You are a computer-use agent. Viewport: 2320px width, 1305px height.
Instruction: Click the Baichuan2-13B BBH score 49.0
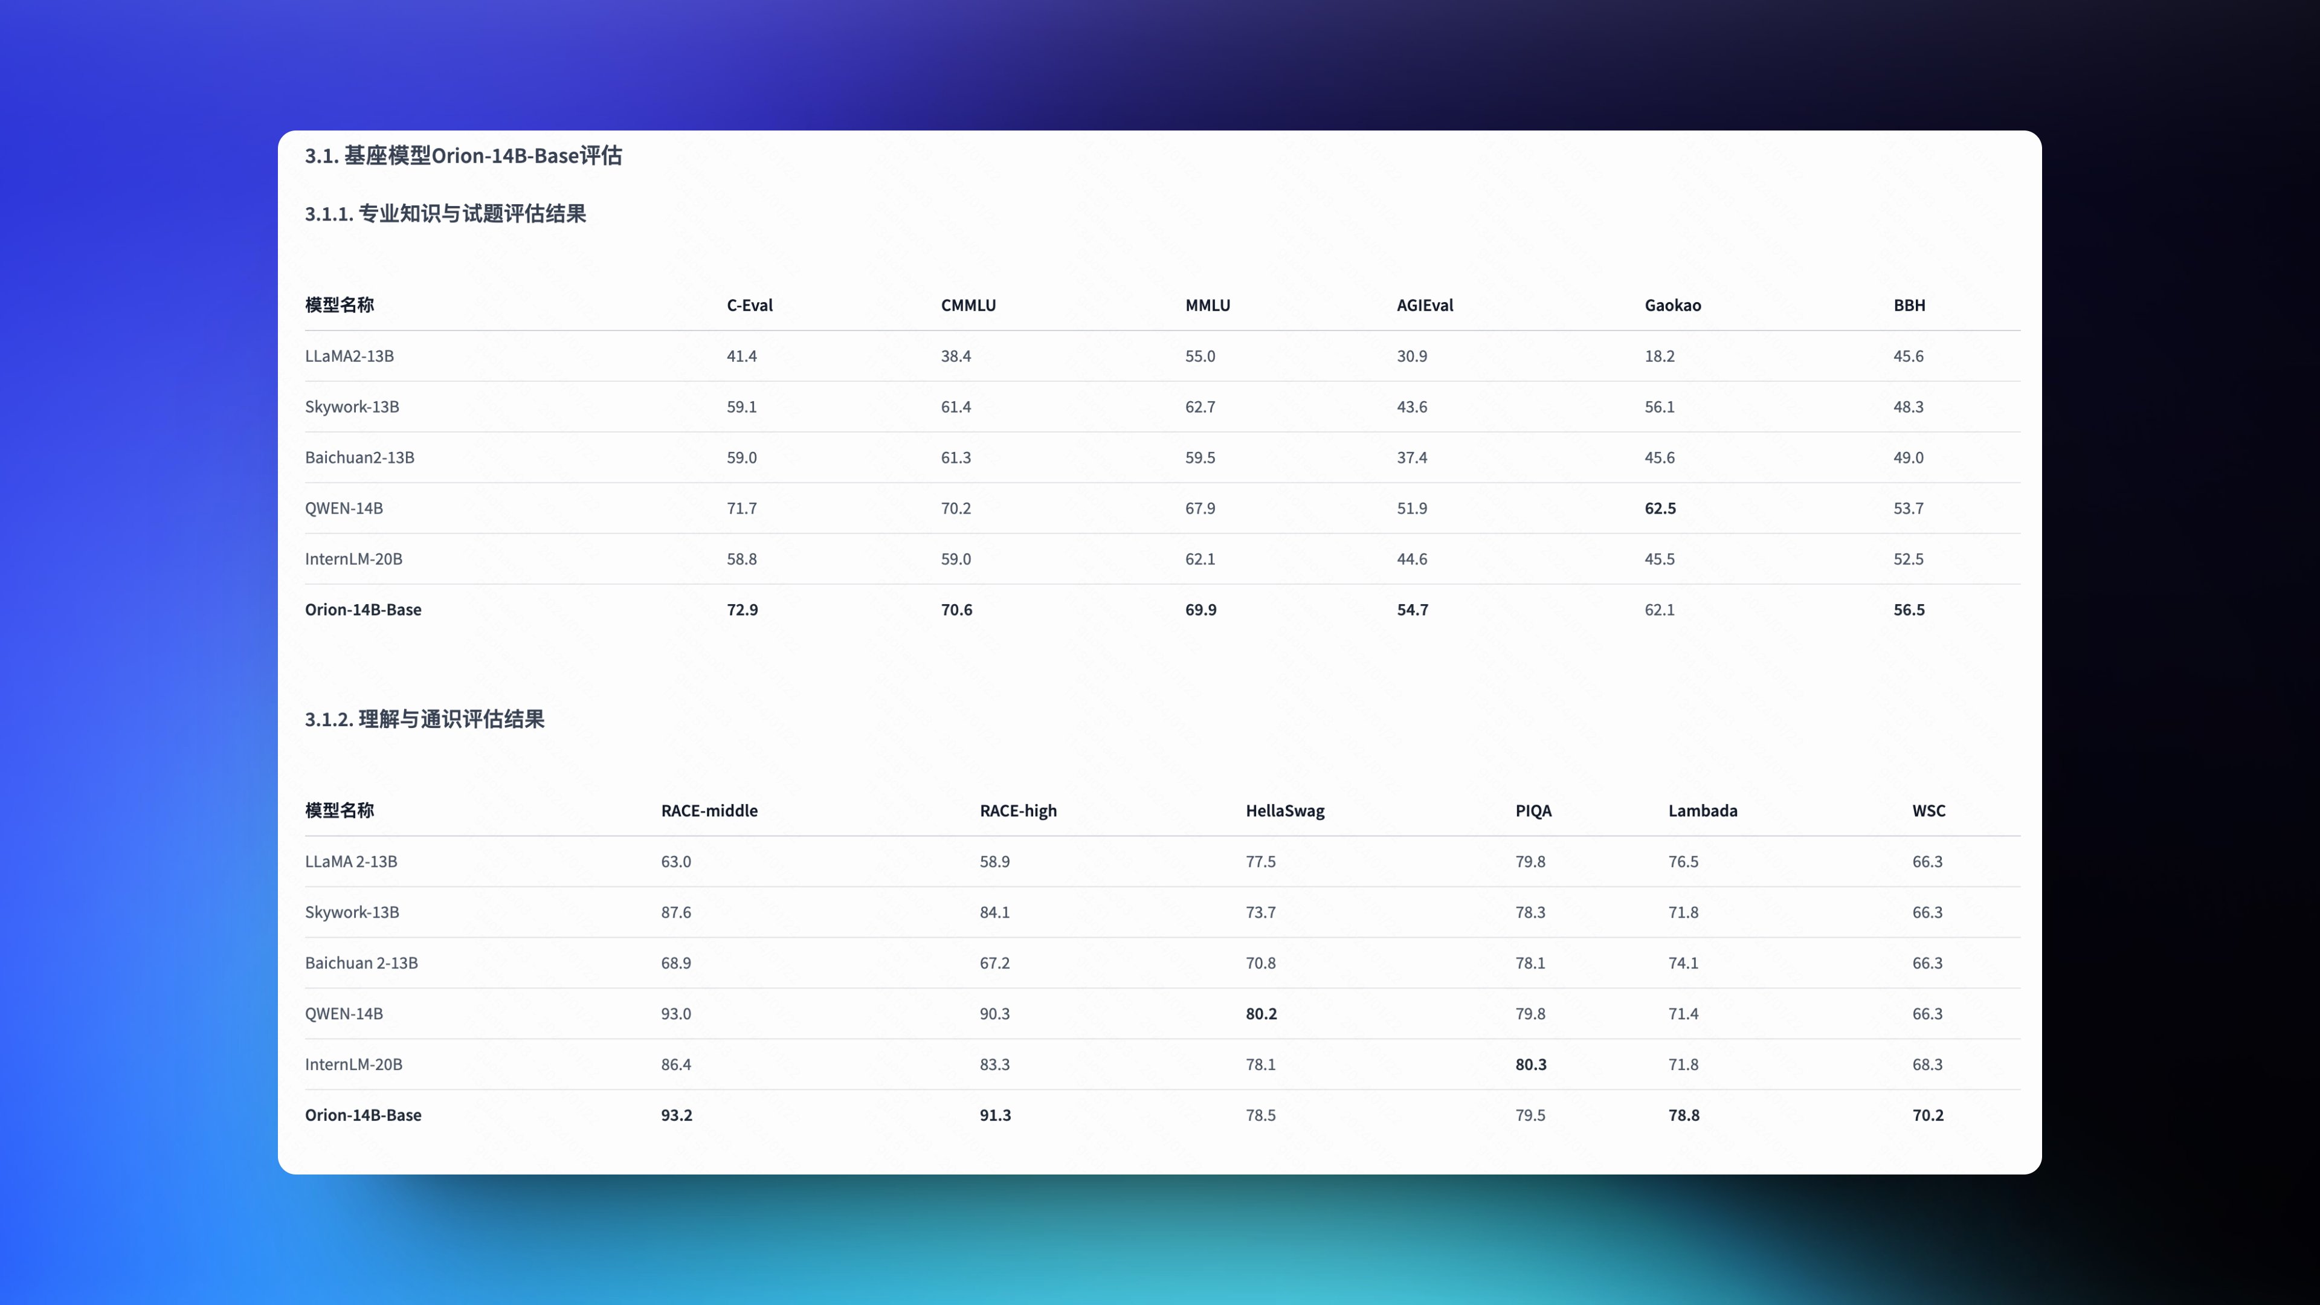click(x=1907, y=457)
